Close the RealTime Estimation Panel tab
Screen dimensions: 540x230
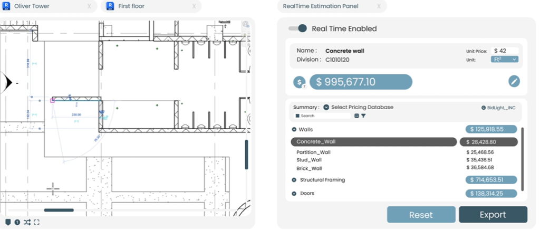click(379, 6)
